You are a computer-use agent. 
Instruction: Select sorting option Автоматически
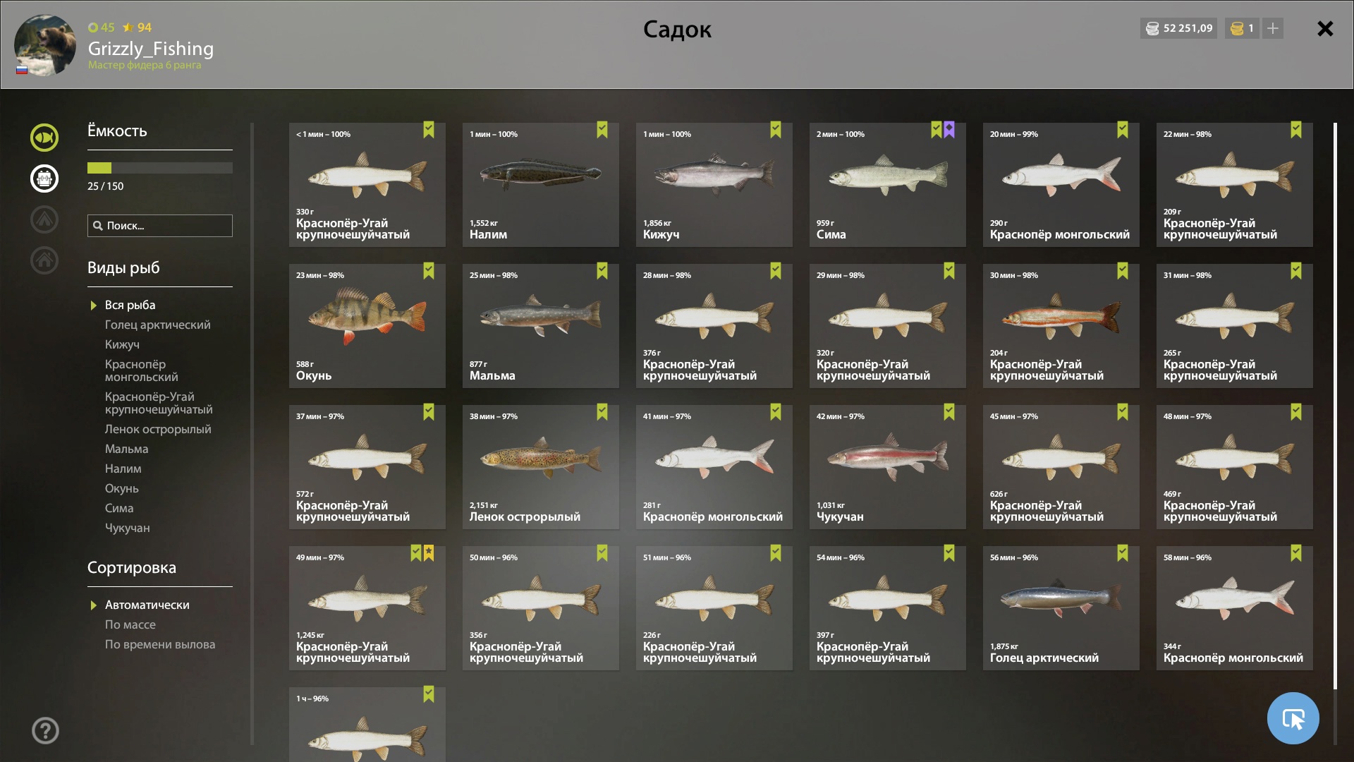click(147, 605)
